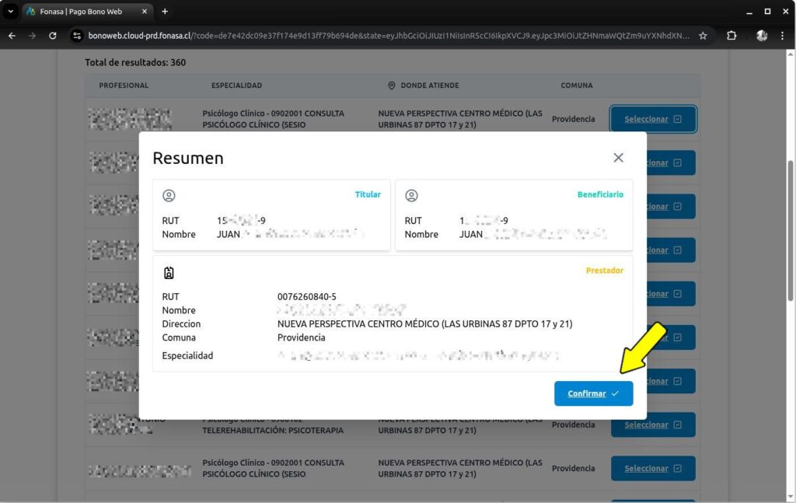
Task: Click Comuna value Providencia in dialog
Action: coord(301,337)
